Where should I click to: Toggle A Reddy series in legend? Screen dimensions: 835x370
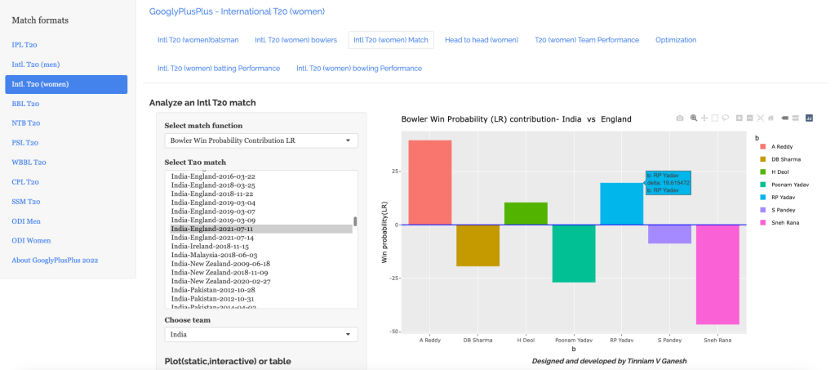(x=780, y=146)
